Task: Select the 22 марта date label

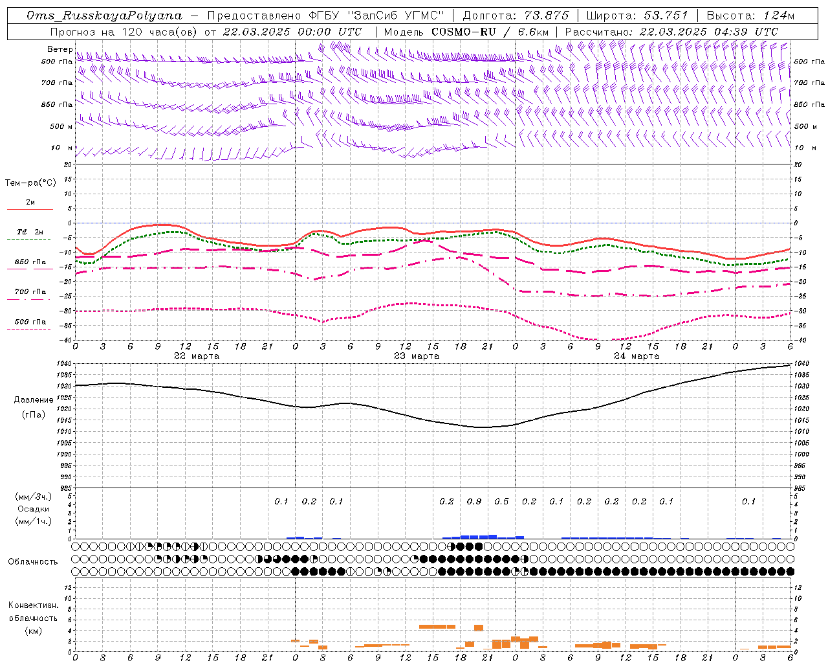Action: point(197,355)
